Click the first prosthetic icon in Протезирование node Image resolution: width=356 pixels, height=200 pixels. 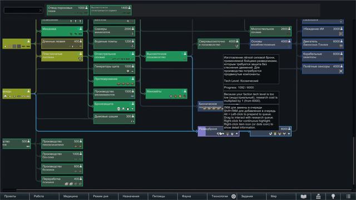118,84
